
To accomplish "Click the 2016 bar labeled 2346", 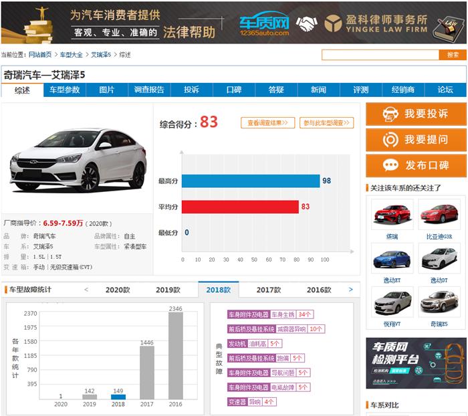I will [x=175, y=356].
